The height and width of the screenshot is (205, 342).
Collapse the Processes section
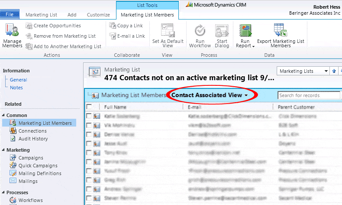coord(3,192)
